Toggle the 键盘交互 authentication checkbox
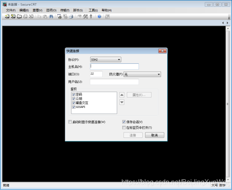Viewport: 232px width, 190px height. (x=73, y=102)
